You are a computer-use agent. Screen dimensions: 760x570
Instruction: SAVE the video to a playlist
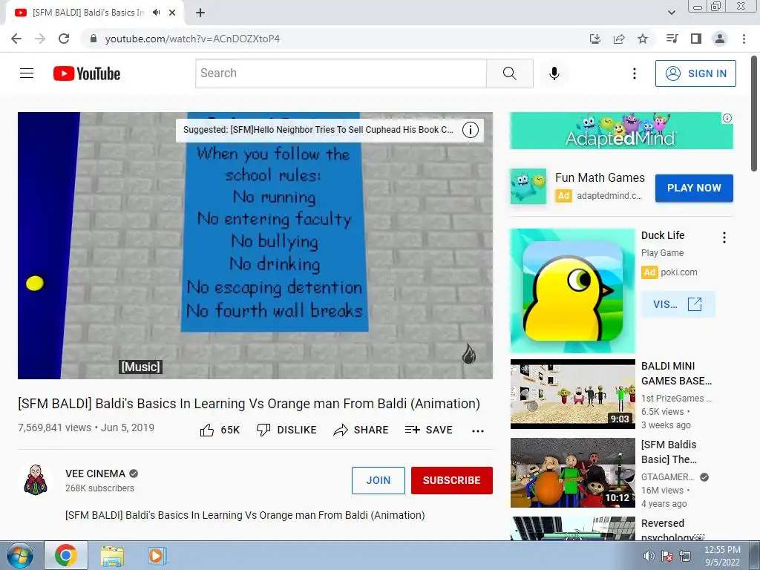pyautogui.click(x=428, y=430)
